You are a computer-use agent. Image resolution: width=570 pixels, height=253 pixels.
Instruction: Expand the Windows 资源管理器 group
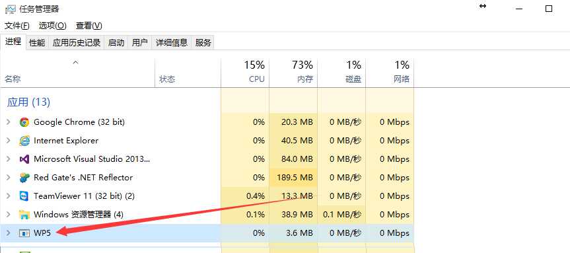(x=9, y=215)
